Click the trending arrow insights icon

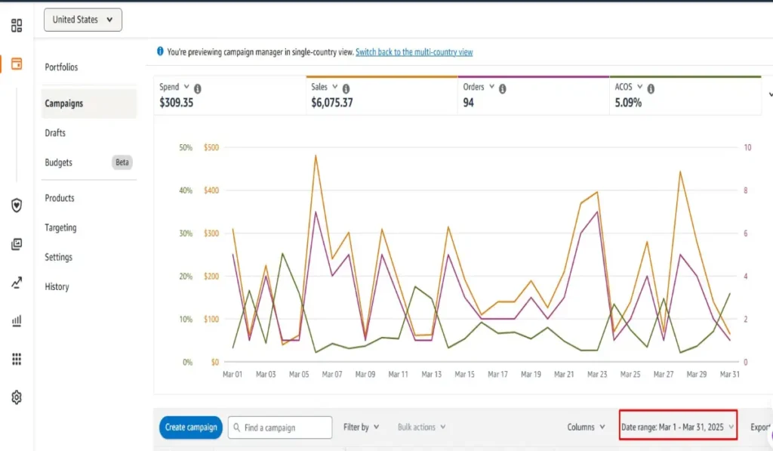pyautogui.click(x=17, y=283)
